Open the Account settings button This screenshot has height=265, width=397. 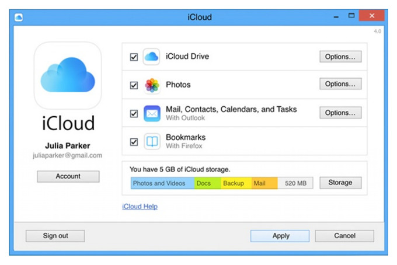[x=68, y=176]
